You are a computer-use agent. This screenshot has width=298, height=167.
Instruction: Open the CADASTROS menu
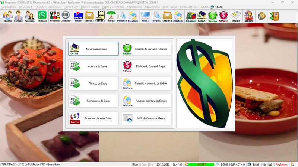[x=9, y=7]
